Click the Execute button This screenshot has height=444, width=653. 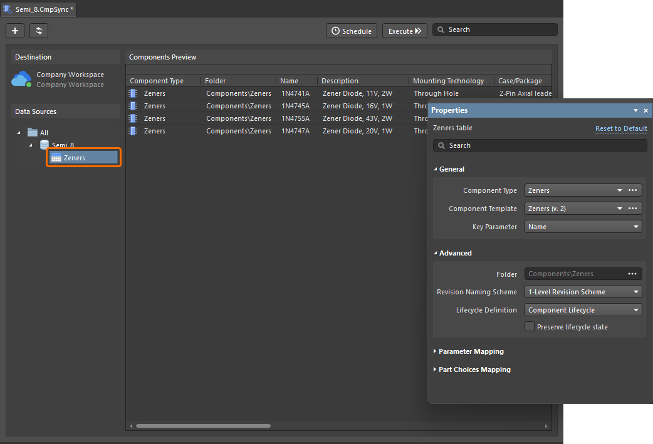point(404,31)
